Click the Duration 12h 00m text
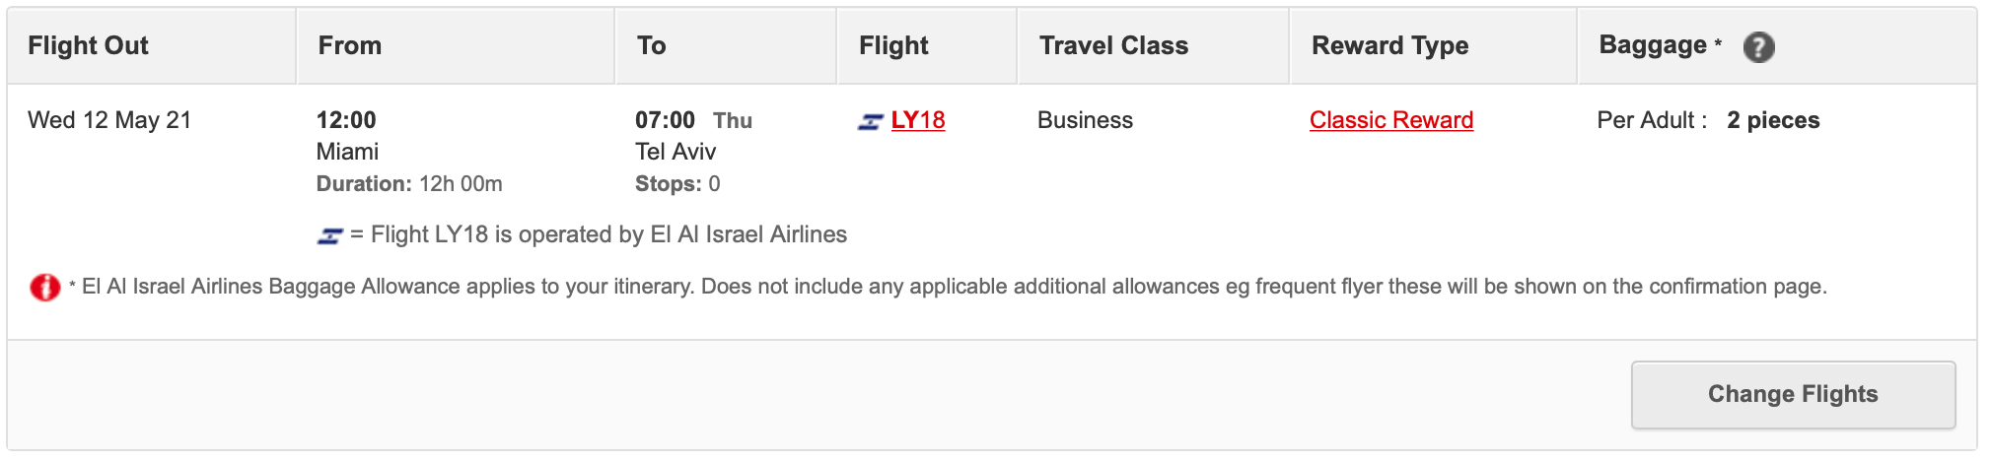The image size is (1992, 461). 409,184
